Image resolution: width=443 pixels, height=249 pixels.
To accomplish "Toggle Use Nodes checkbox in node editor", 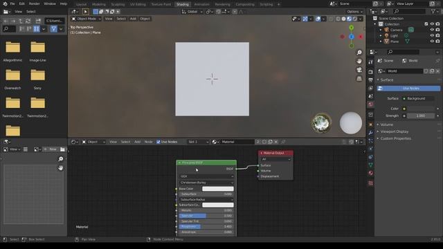I will (x=159, y=142).
